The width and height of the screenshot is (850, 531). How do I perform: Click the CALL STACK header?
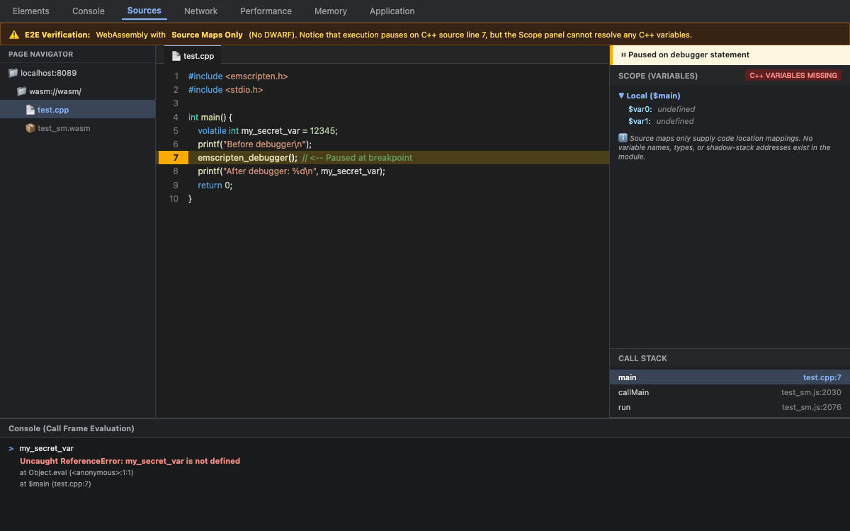[x=642, y=358]
